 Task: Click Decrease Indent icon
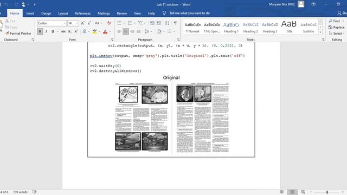[152, 23]
